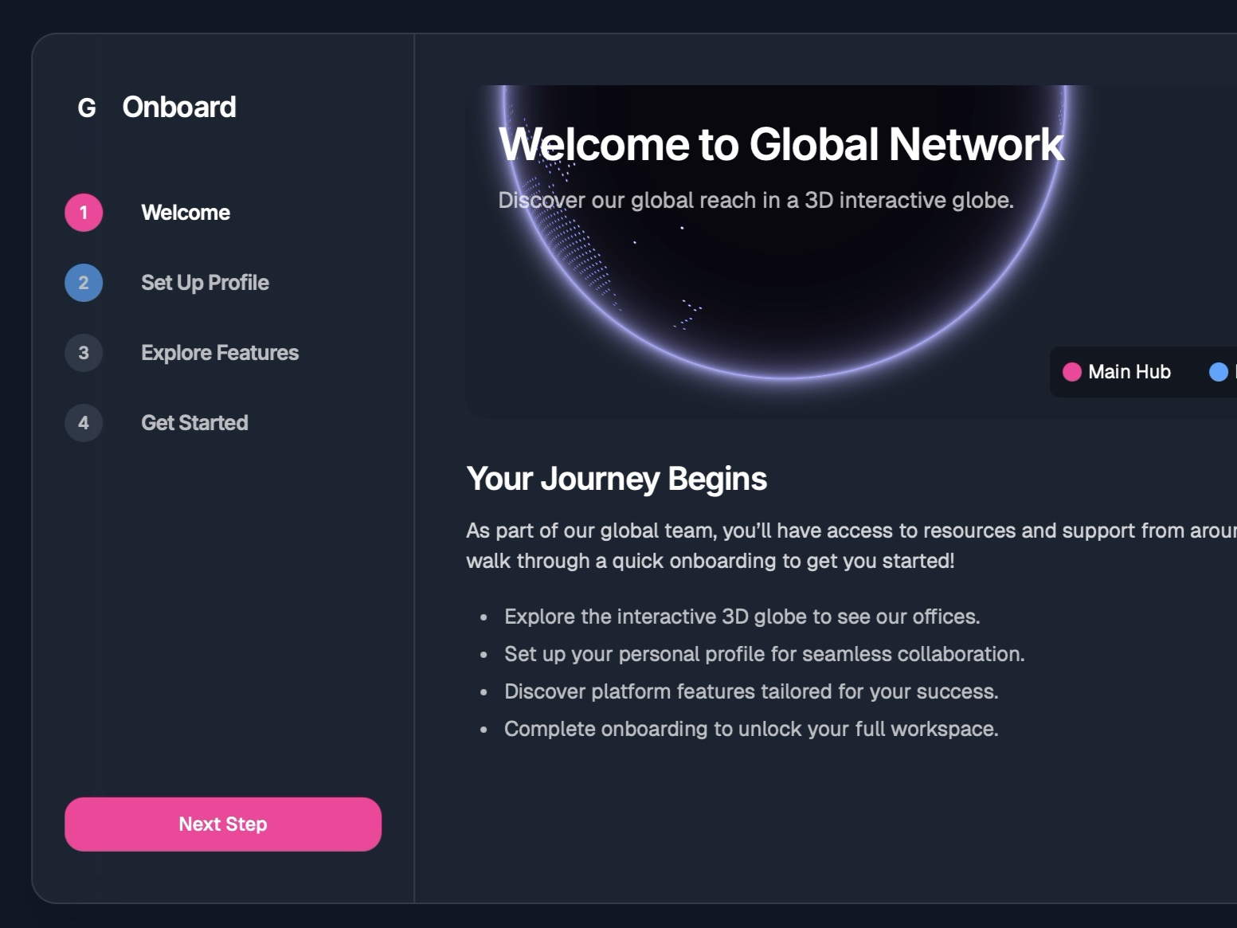Click the G logo icon
This screenshot has height=928, width=1237.
point(84,108)
